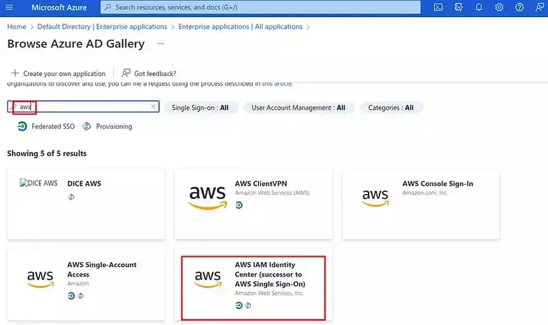Click Create your own application
This screenshot has height=325, width=548.
(58, 73)
